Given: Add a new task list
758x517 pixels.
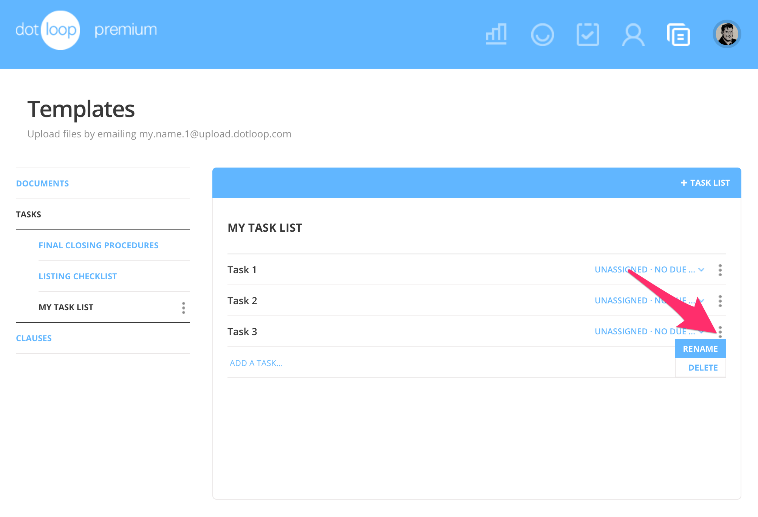Looking at the screenshot, I should pos(705,183).
